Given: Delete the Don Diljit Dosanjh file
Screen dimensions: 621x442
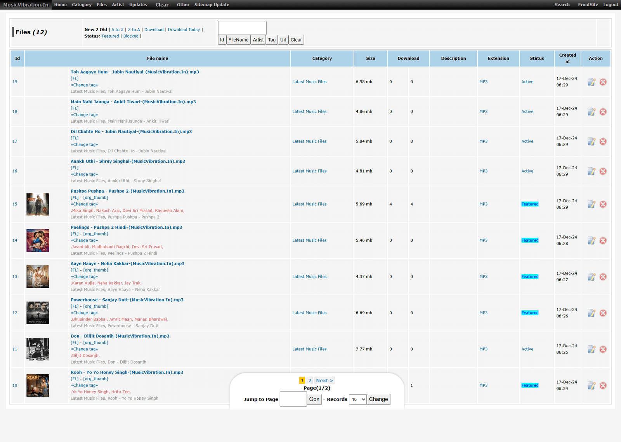Looking at the screenshot, I should [603, 349].
